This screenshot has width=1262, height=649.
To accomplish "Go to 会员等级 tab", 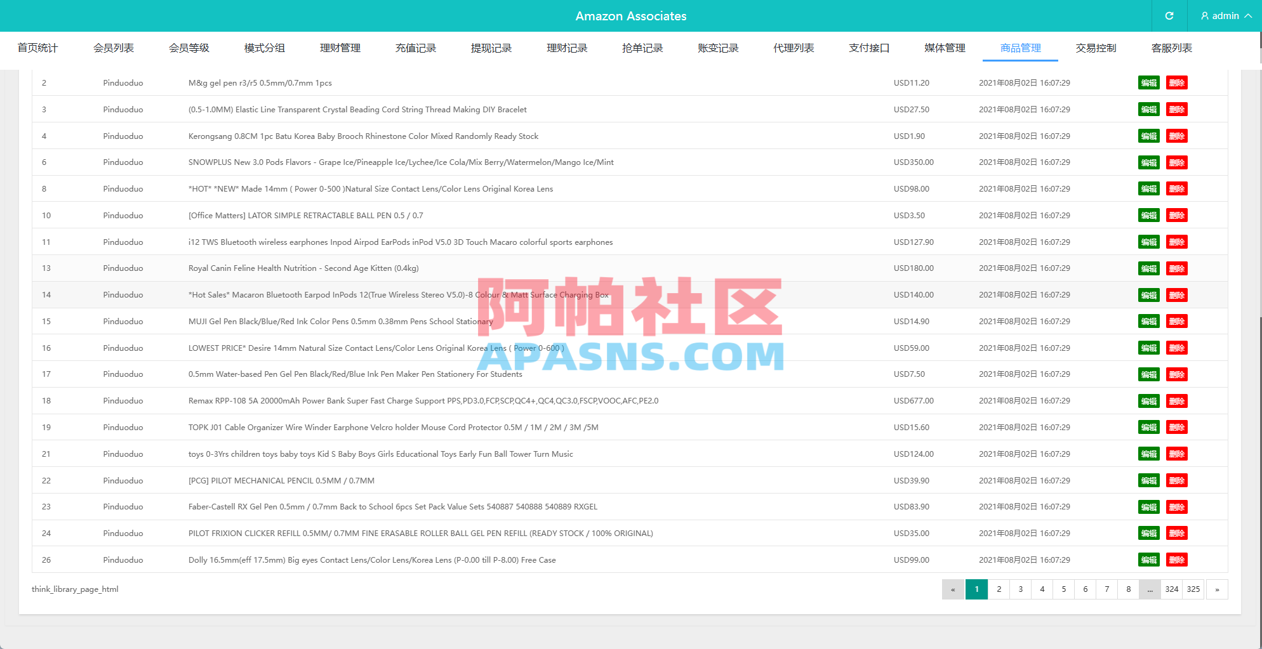I will (189, 48).
